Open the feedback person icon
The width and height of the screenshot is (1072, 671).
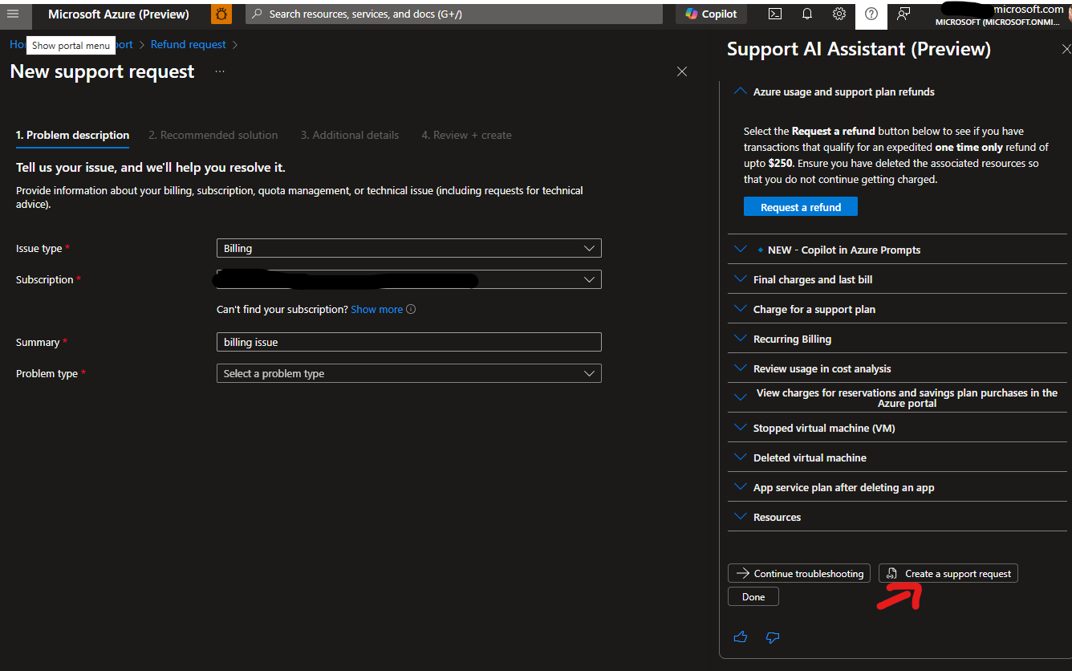coord(903,14)
